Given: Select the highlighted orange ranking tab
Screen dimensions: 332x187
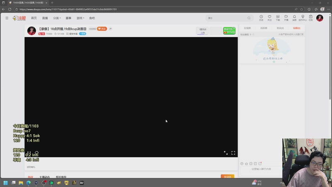Looking at the screenshot, I should pyautogui.click(x=296, y=28).
